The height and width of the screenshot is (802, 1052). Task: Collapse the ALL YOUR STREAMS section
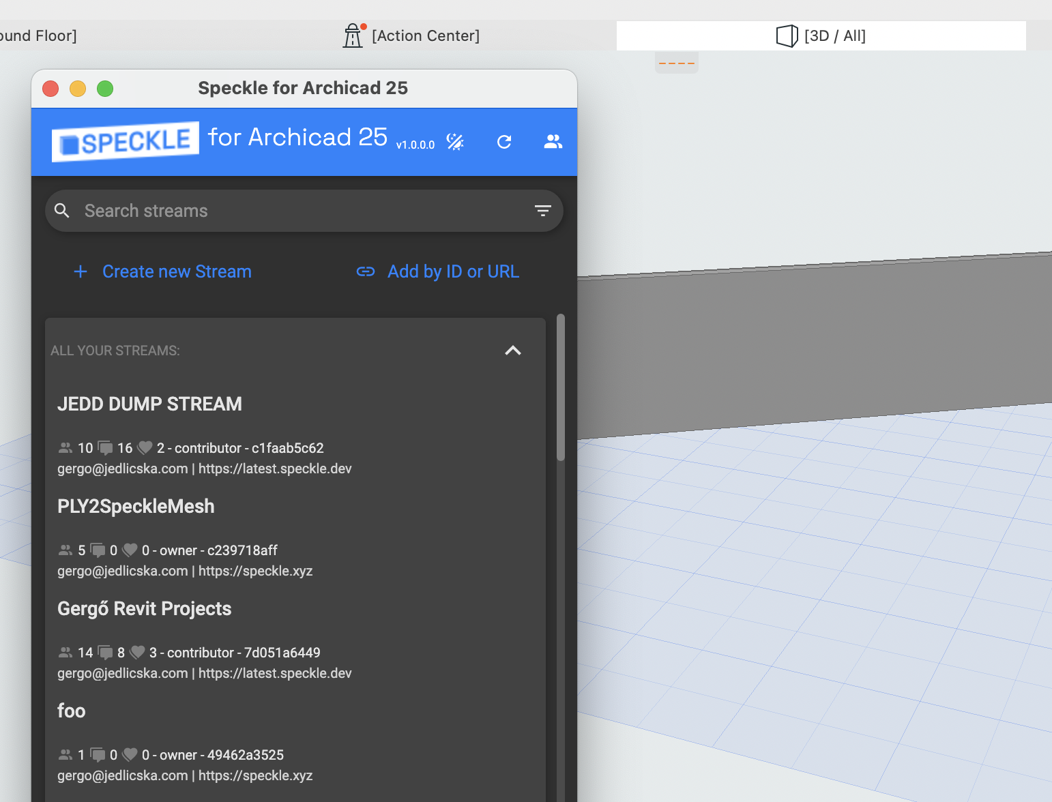[x=513, y=350]
